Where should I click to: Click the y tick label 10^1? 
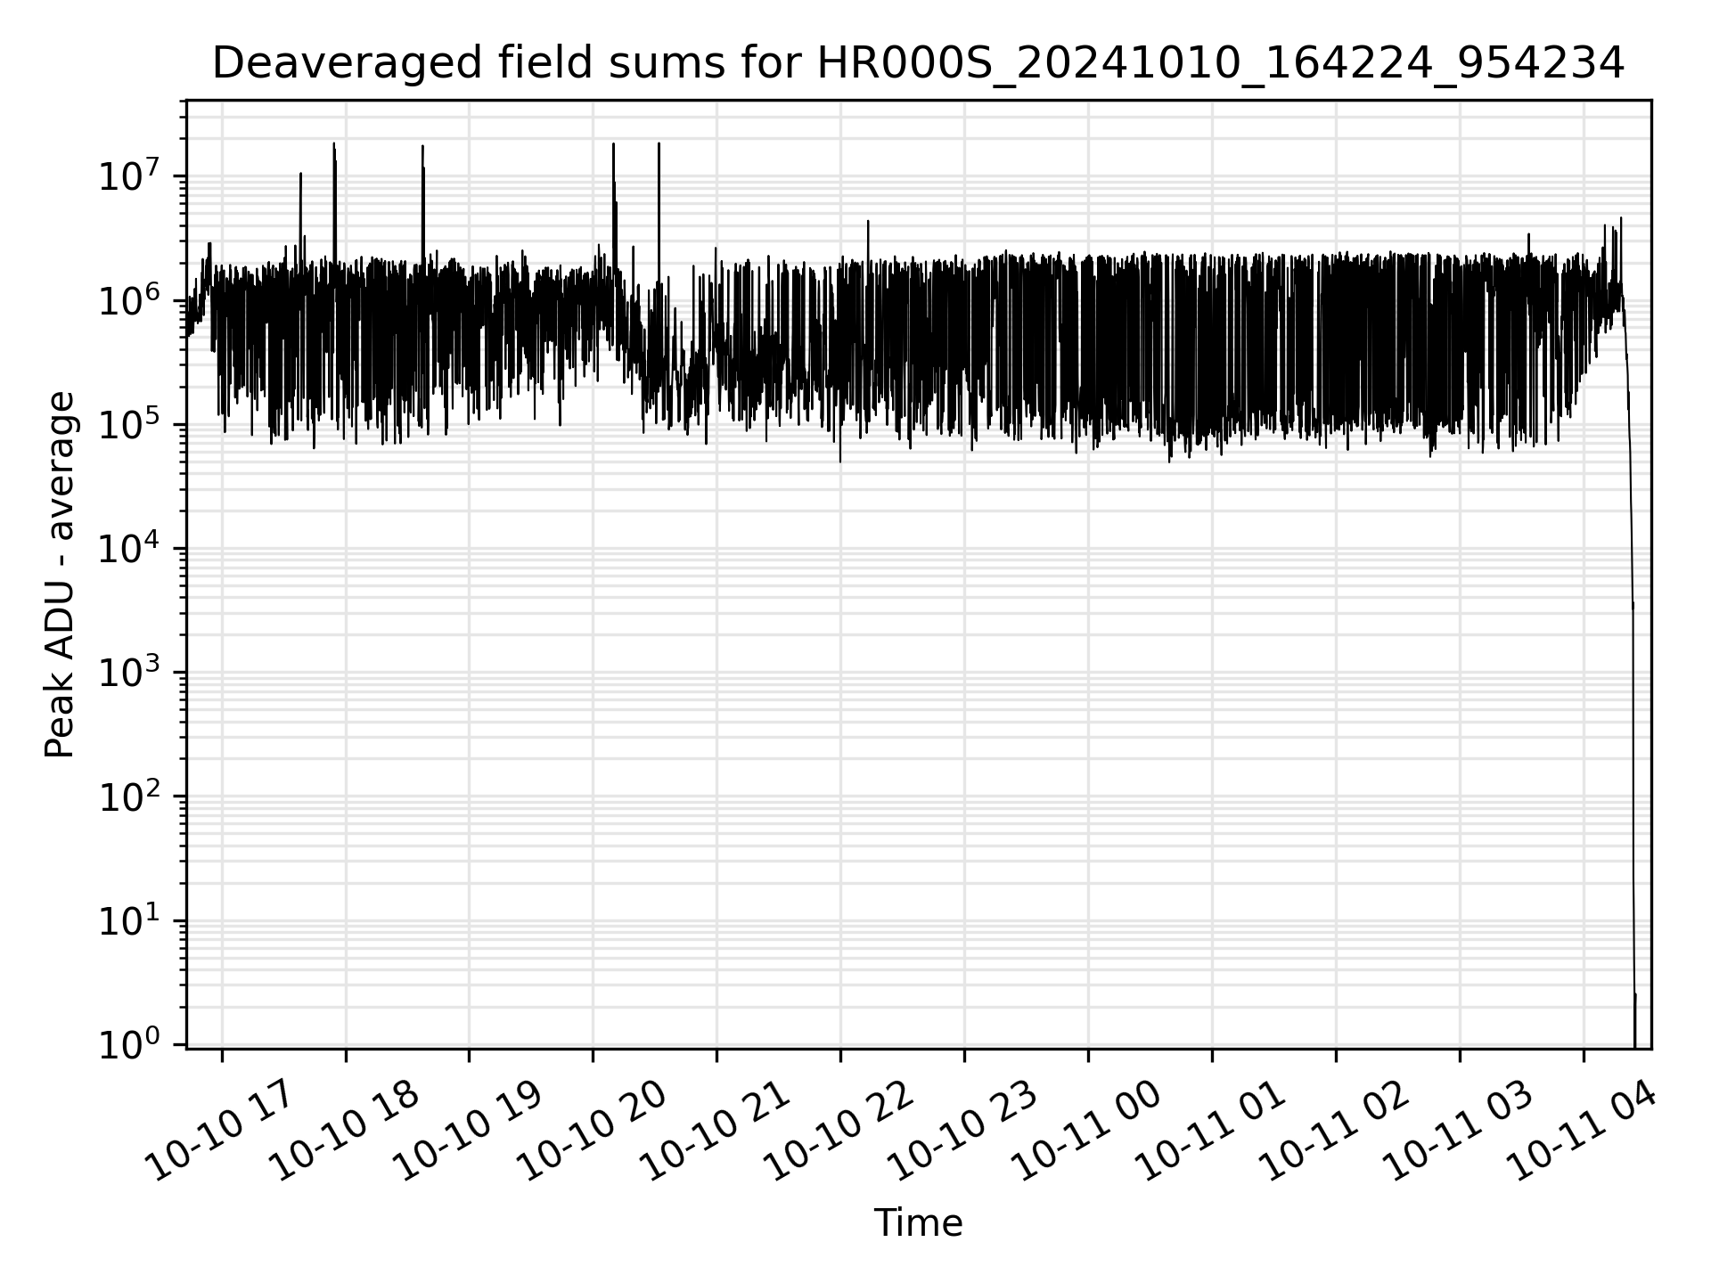(129, 919)
